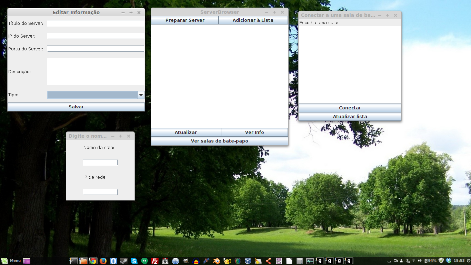471x265 pixels.
Task: Click the Dropbox tray icon
Action: click(x=448, y=261)
